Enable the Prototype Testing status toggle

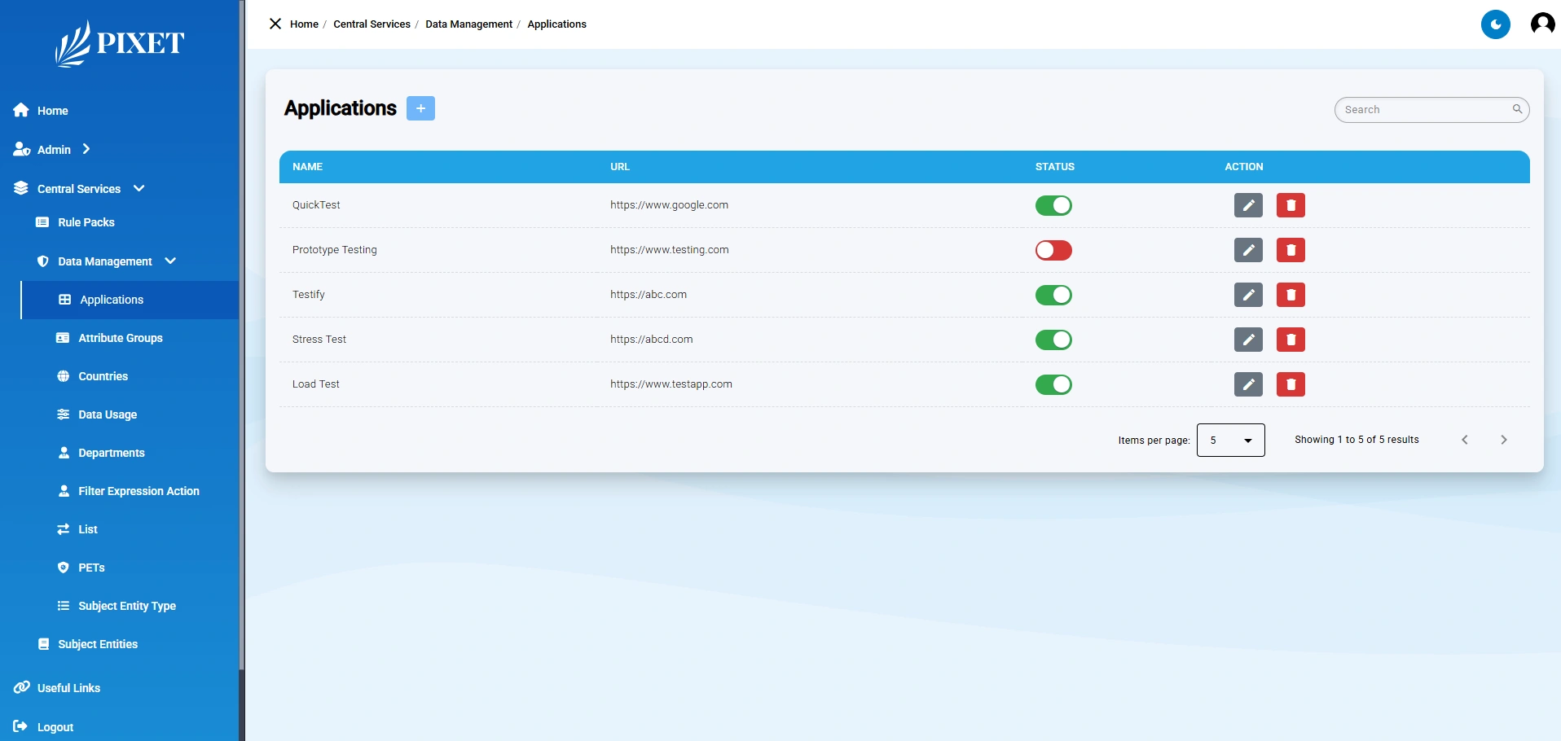click(x=1053, y=250)
